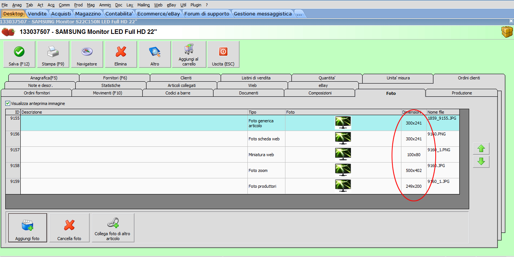The image size is (514, 257).
Task: Click the Aggiungi foto button
Action: pyautogui.click(x=27, y=228)
